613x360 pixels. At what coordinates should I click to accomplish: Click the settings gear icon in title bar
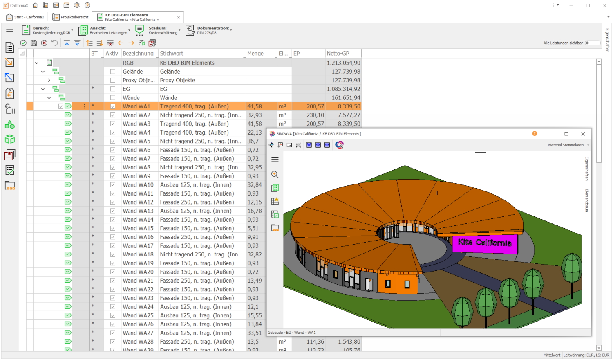[x=77, y=5]
